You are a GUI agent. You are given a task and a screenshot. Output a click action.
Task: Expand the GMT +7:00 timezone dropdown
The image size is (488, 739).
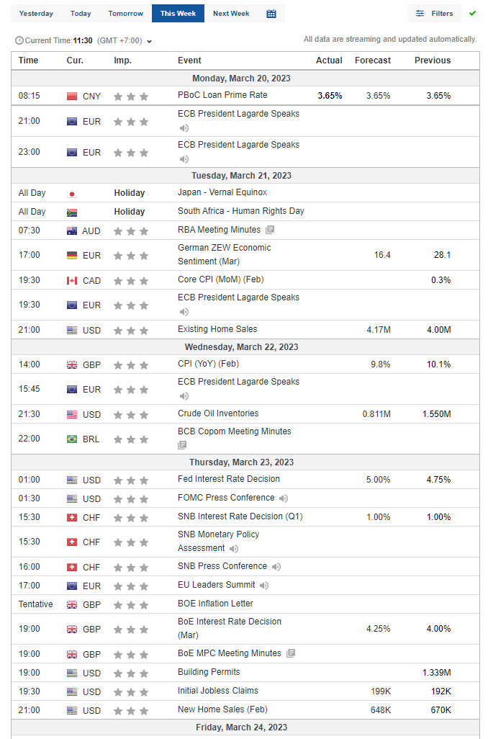(149, 41)
